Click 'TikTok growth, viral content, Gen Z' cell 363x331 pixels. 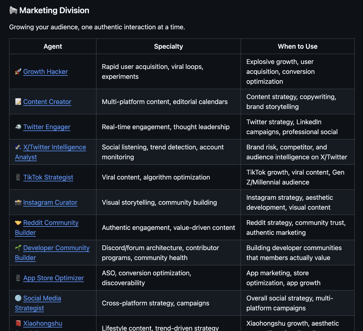(x=298, y=177)
